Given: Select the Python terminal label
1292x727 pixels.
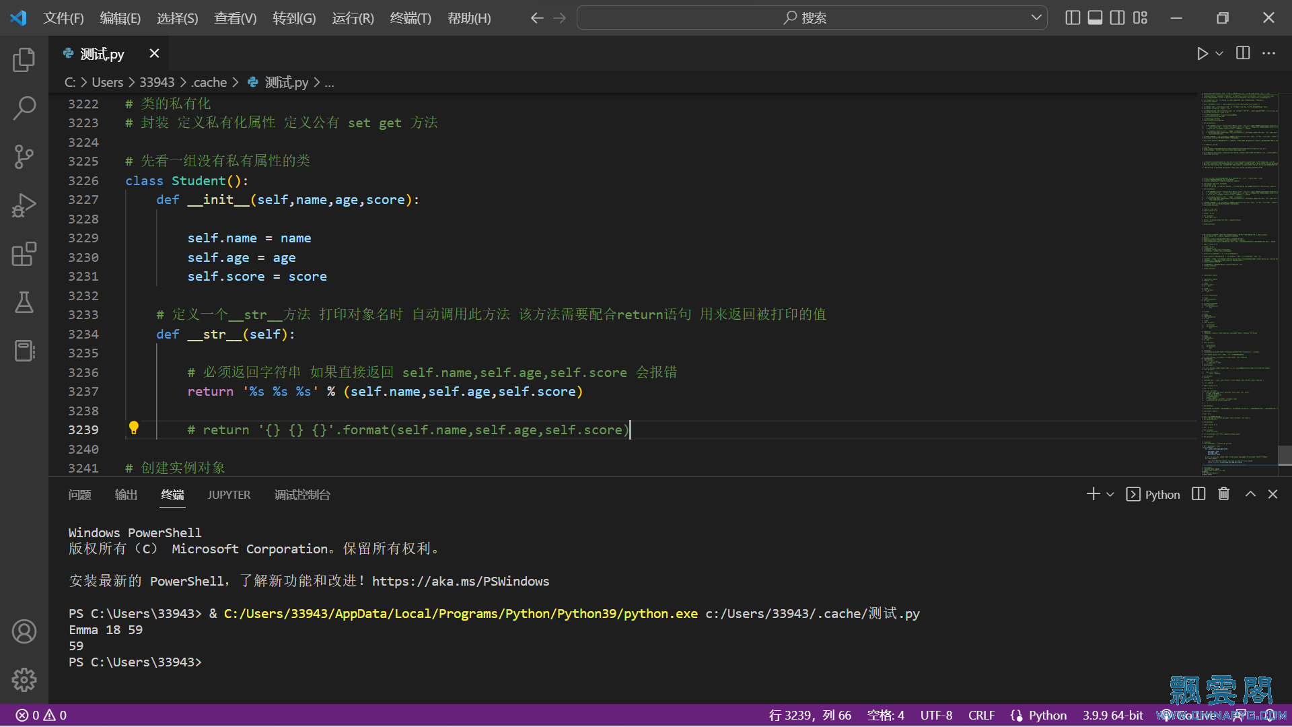Looking at the screenshot, I should (x=1153, y=495).
